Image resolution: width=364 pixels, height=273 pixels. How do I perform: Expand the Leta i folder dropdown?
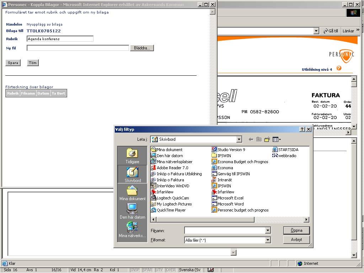click(x=239, y=139)
